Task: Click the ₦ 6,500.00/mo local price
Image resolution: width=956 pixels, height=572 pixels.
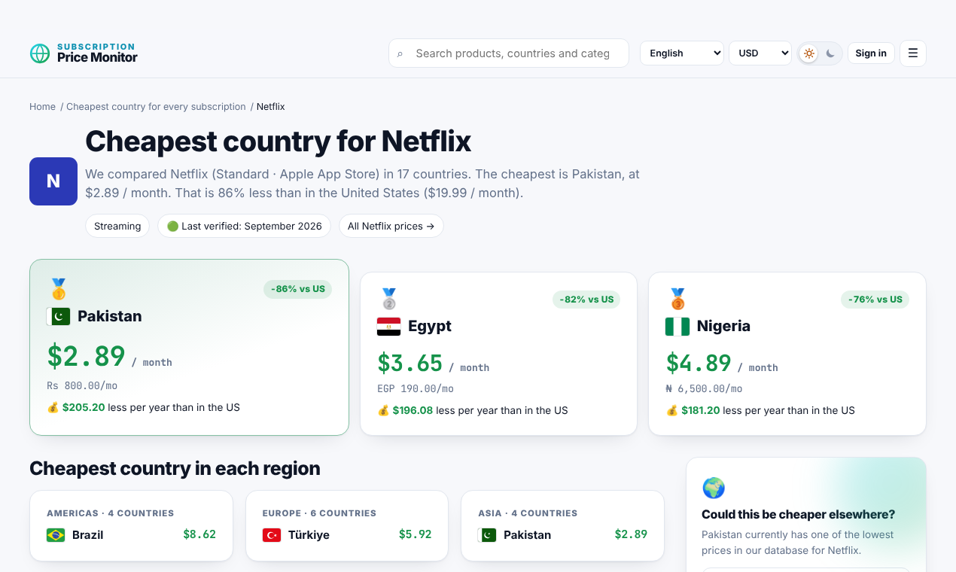Action: tap(705, 389)
